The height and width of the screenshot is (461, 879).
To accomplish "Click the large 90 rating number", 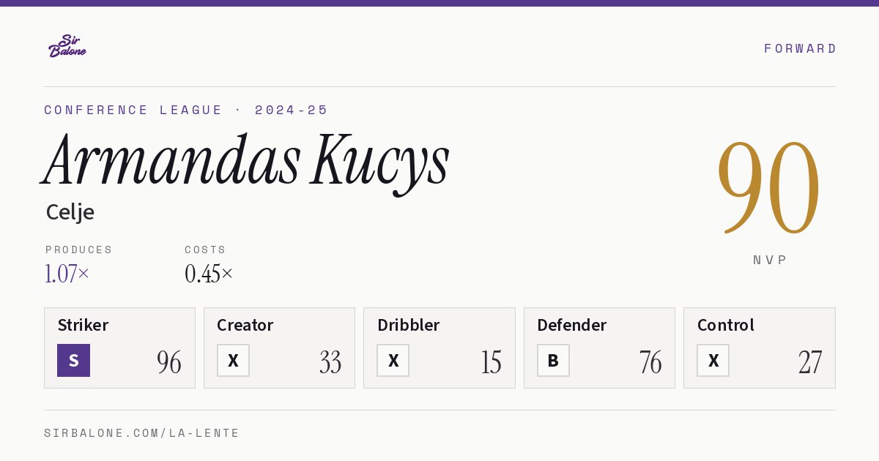I will point(769,187).
